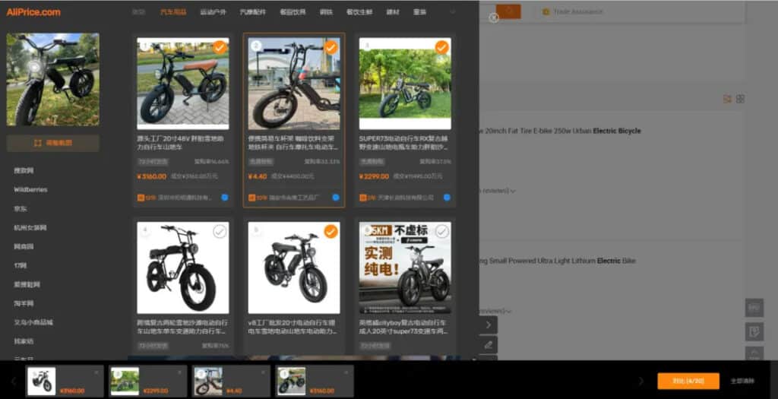Expand the reviews dropdown under first listing
The width and height of the screenshot is (778, 399).
tap(513, 191)
